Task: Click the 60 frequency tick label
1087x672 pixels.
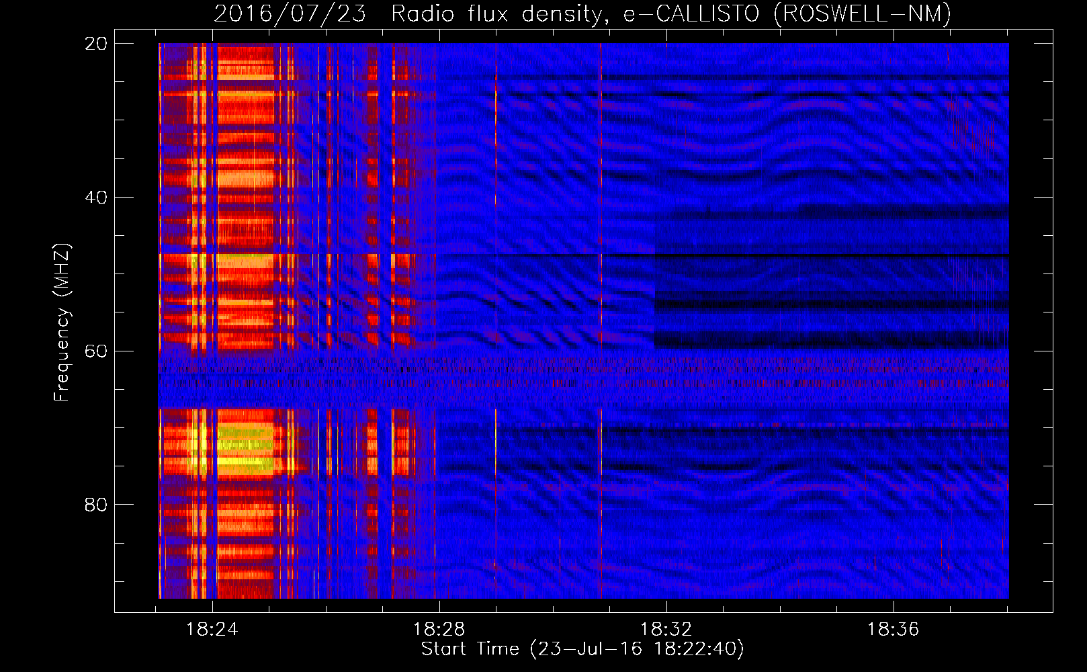Action: coord(95,351)
